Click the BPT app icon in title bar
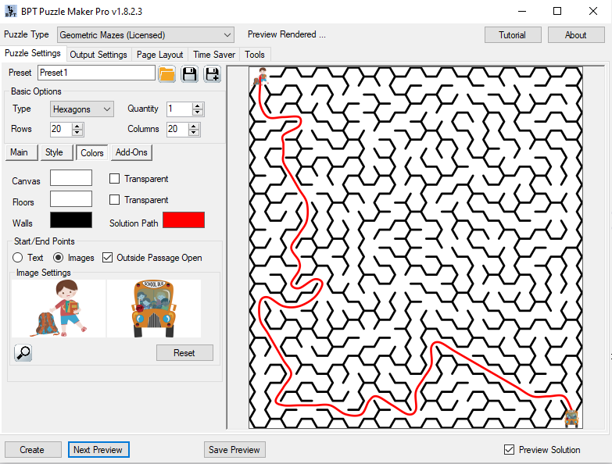The height and width of the screenshot is (464, 612). tap(11, 12)
